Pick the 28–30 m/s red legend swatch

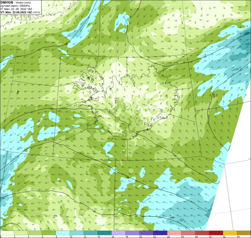tap(202, 233)
